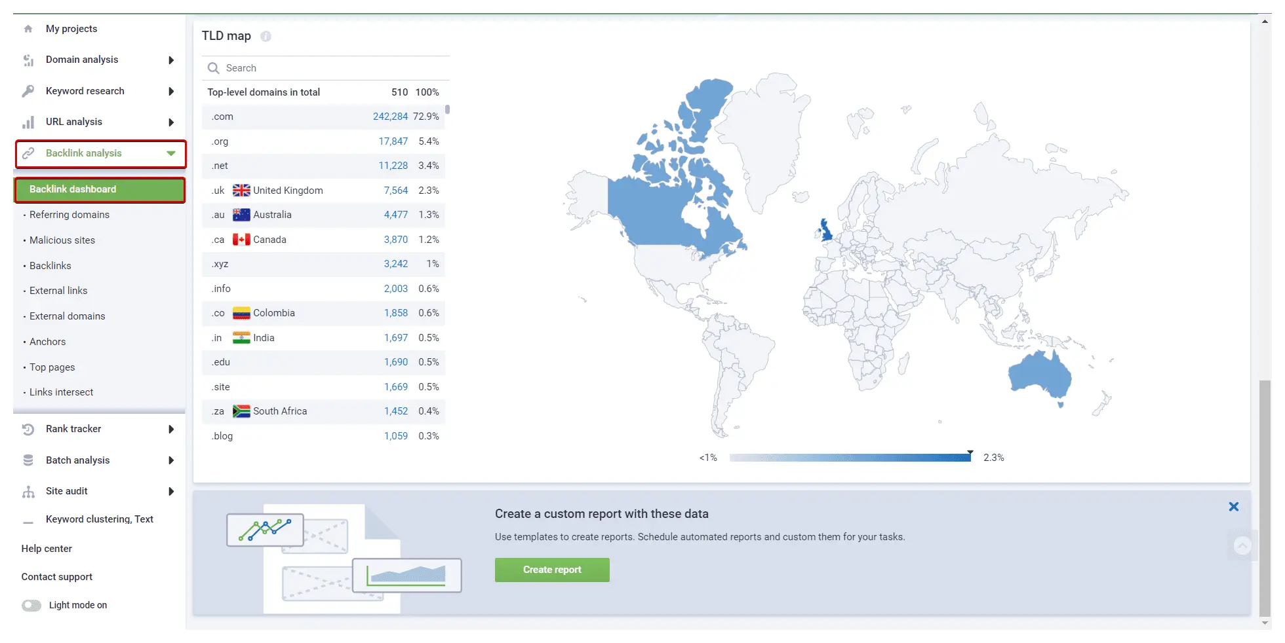Dismiss the custom report banner

click(x=1233, y=507)
